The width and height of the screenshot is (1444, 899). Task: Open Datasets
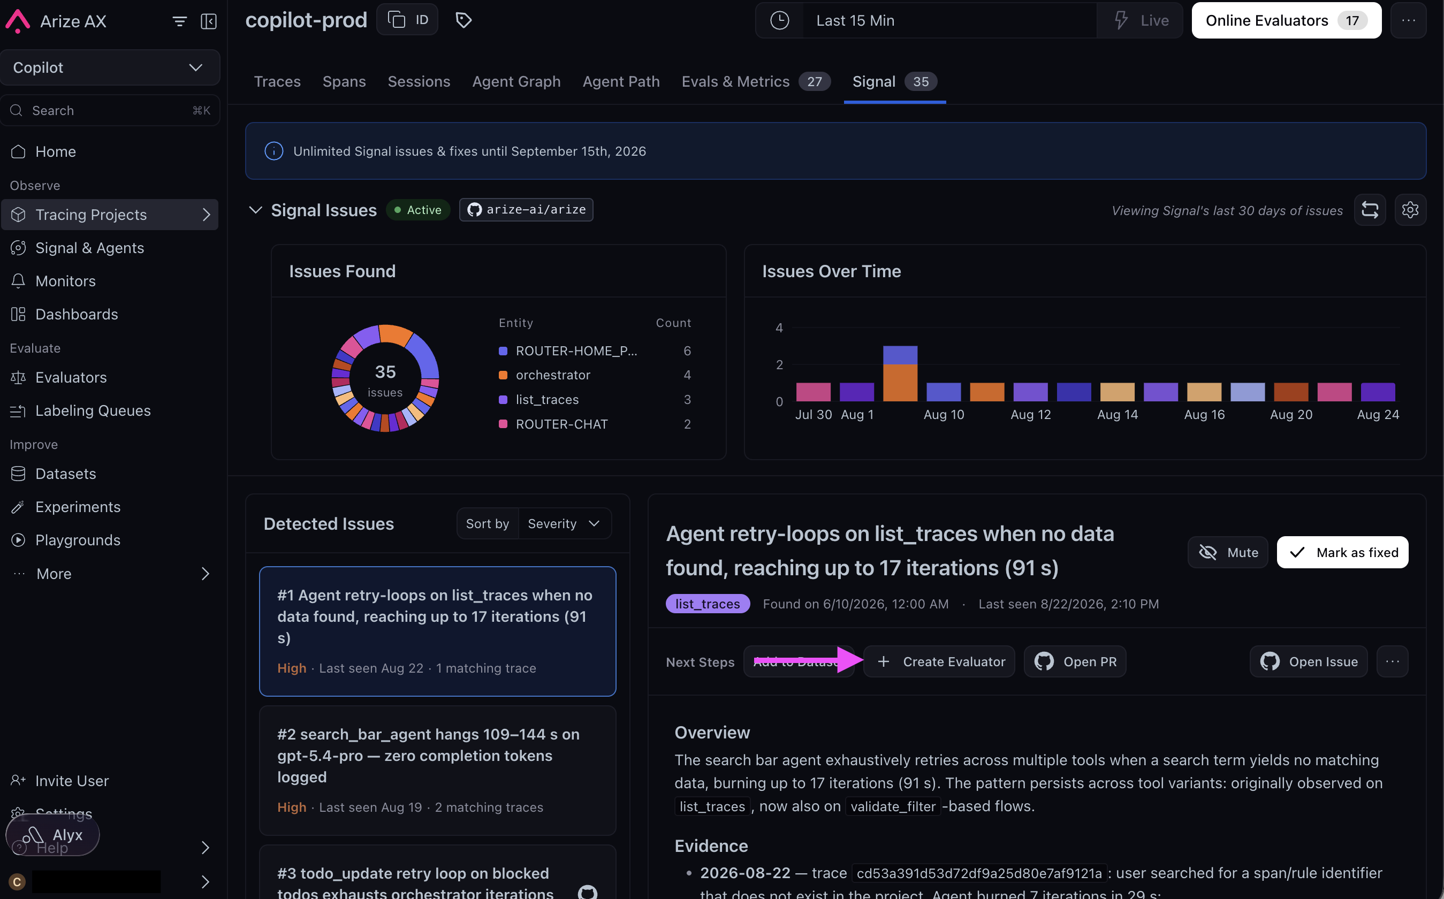pos(65,474)
